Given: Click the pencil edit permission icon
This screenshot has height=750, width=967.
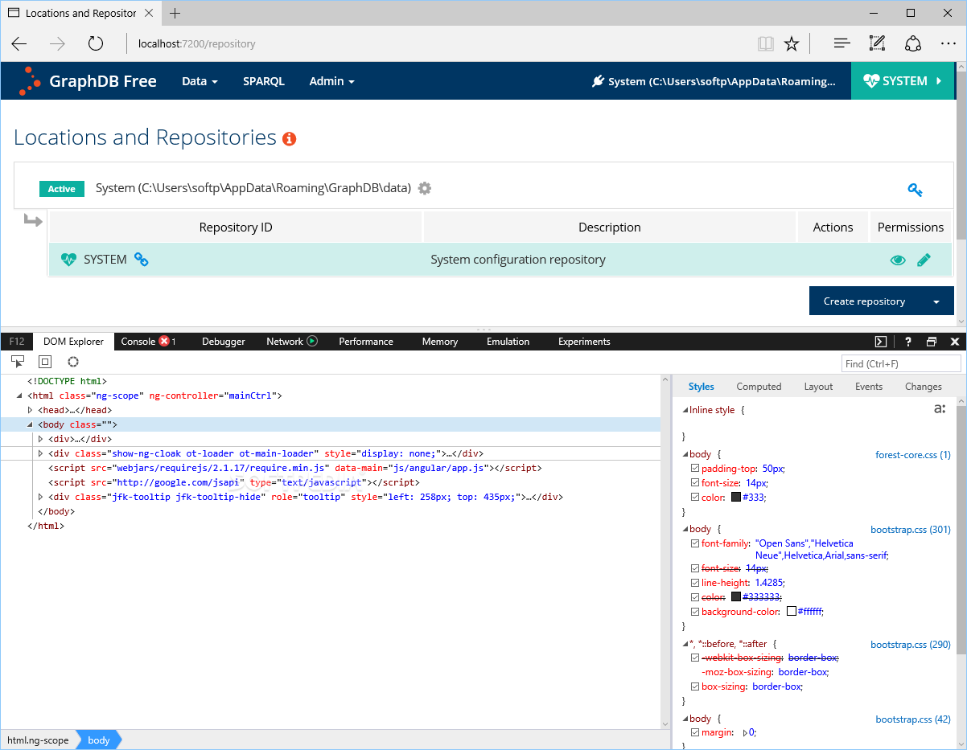Looking at the screenshot, I should (924, 260).
